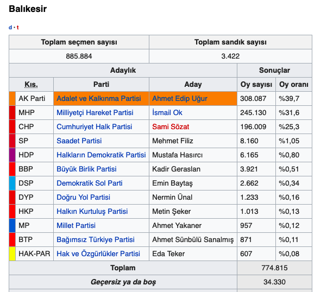Image resolution: width=327 pixels, height=292 pixels.
Task: Open candidate Ahmet Edip Uğur's page
Action: pyautogui.click(x=180, y=98)
